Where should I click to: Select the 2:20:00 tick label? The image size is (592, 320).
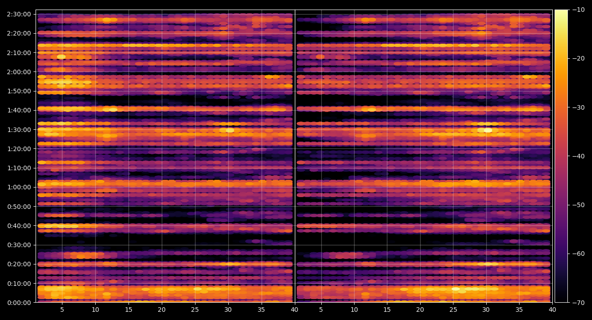coord(19,33)
